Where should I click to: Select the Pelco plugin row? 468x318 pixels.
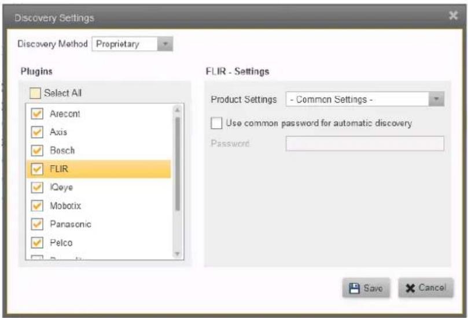(99, 242)
